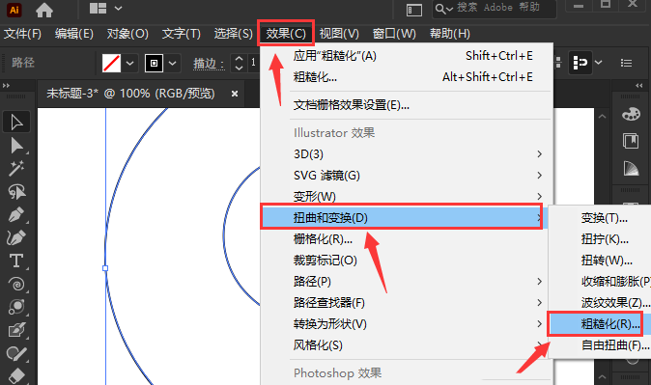Select the Curvature tool
The width and height of the screenshot is (651, 385).
tap(16, 237)
